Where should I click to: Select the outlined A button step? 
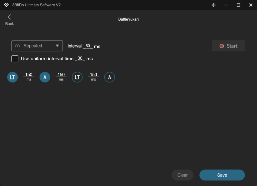[110, 77]
